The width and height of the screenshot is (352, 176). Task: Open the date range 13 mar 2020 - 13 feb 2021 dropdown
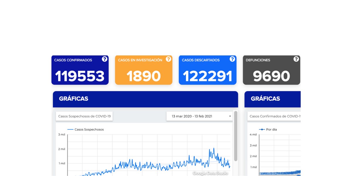click(x=199, y=116)
